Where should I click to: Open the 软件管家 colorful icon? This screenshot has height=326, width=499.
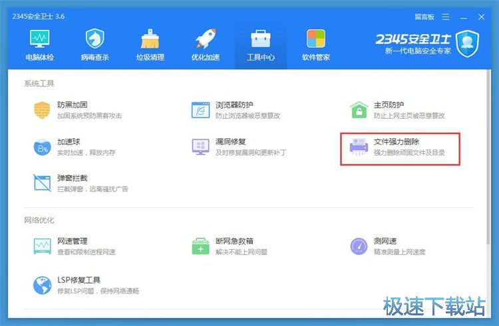(315, 39)
